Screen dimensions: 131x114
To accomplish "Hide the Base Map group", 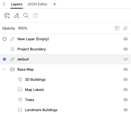I will pos(126,69).
